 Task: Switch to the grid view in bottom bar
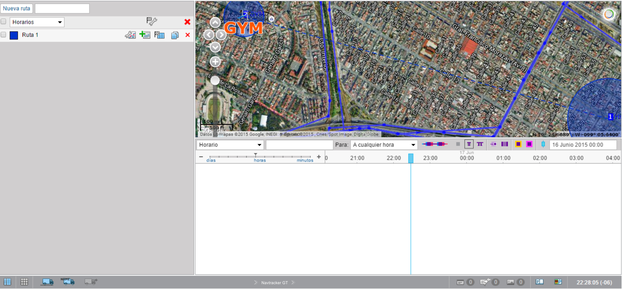coord(24,282)
